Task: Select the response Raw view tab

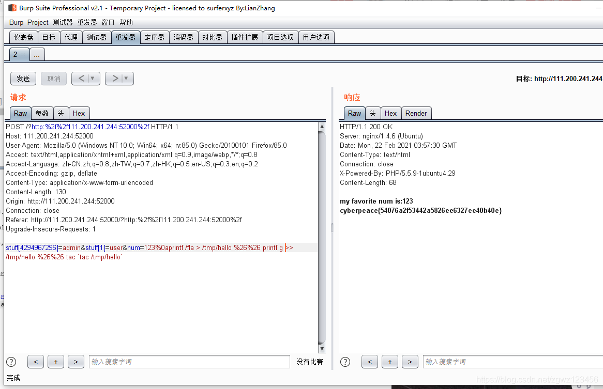Action: (355, 113)
